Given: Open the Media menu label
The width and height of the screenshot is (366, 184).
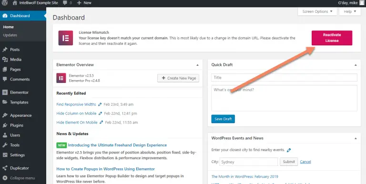Looking at the screenshot, I should point(16,60).
